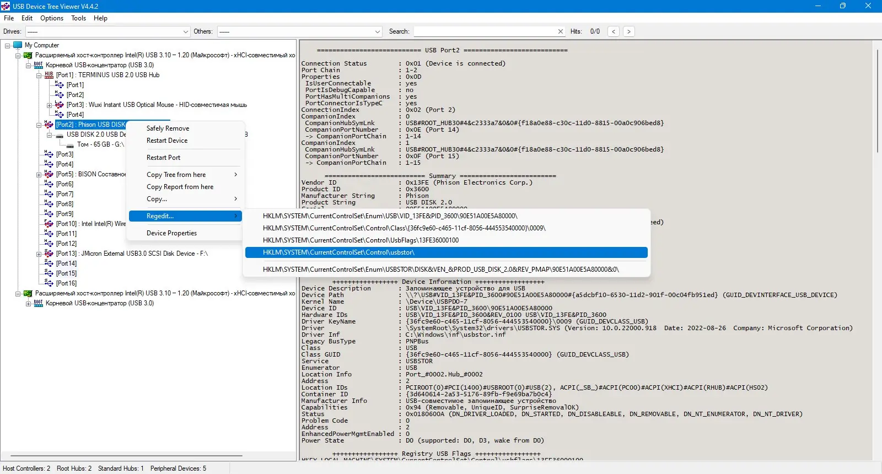The width and height of the screenshot is (882, 474).
Task: Open the Tools menu
Action: coord(79,18)
